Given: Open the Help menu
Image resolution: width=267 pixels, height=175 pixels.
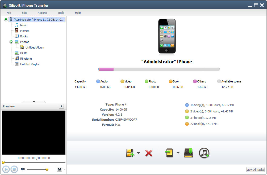Looking at the screenshot, I should click(x=78, y=13).
